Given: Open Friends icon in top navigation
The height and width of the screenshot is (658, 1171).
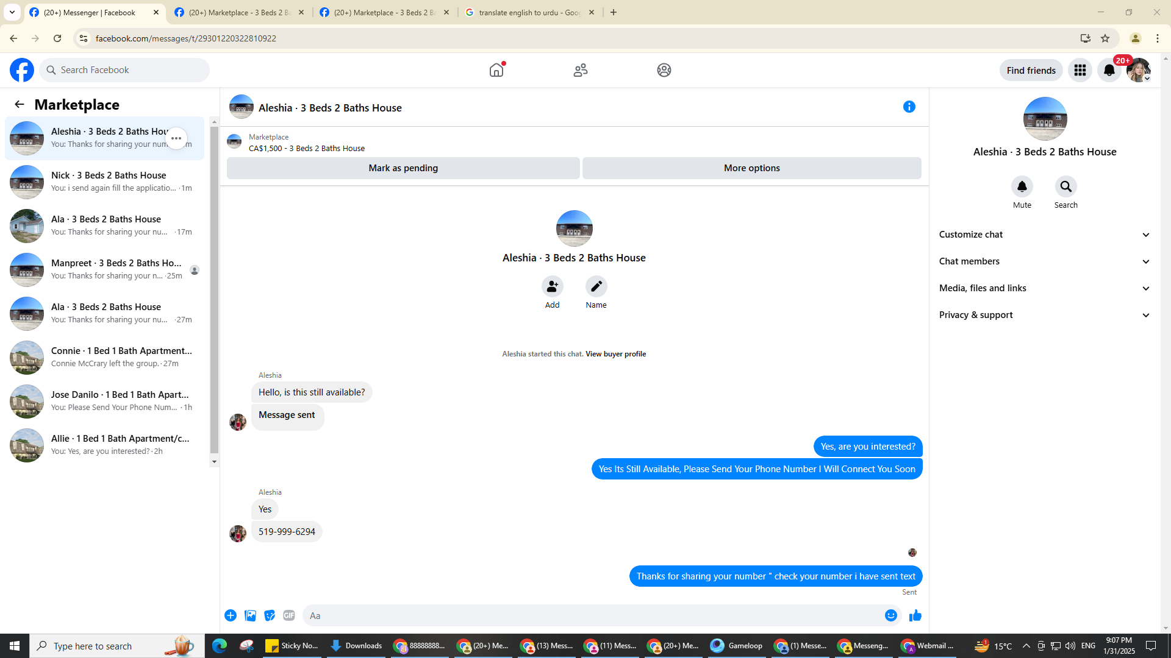Looking at the screenshot, I should click(581, 70).
